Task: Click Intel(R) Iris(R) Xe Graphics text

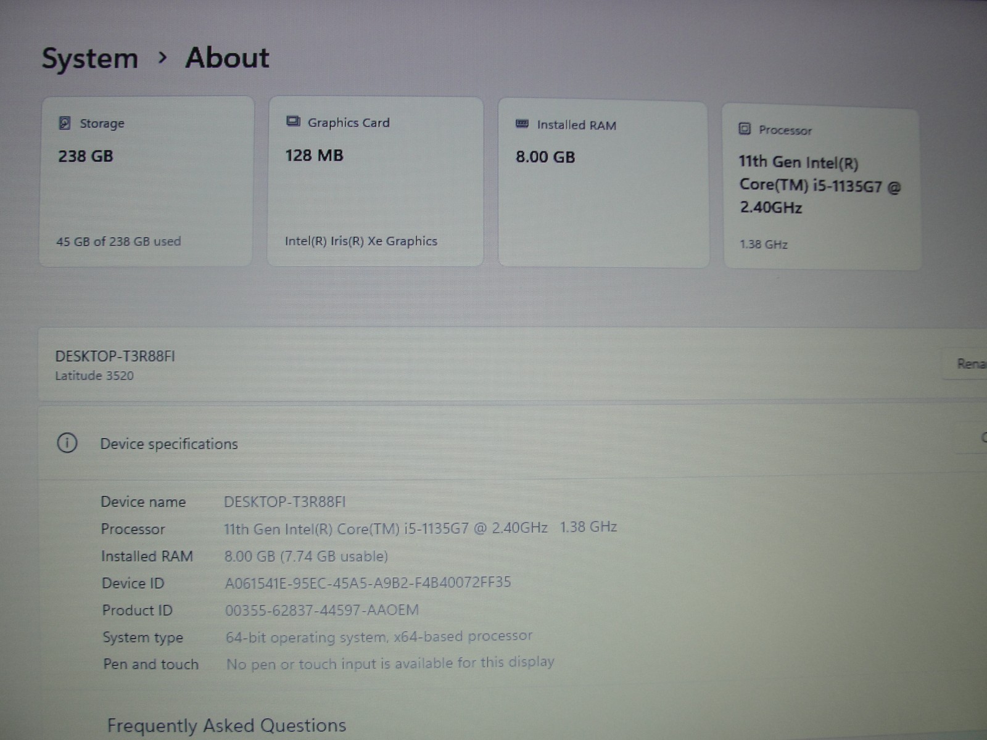Action: point(361,241)
